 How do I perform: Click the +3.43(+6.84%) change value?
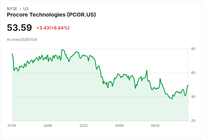(53, 28)
